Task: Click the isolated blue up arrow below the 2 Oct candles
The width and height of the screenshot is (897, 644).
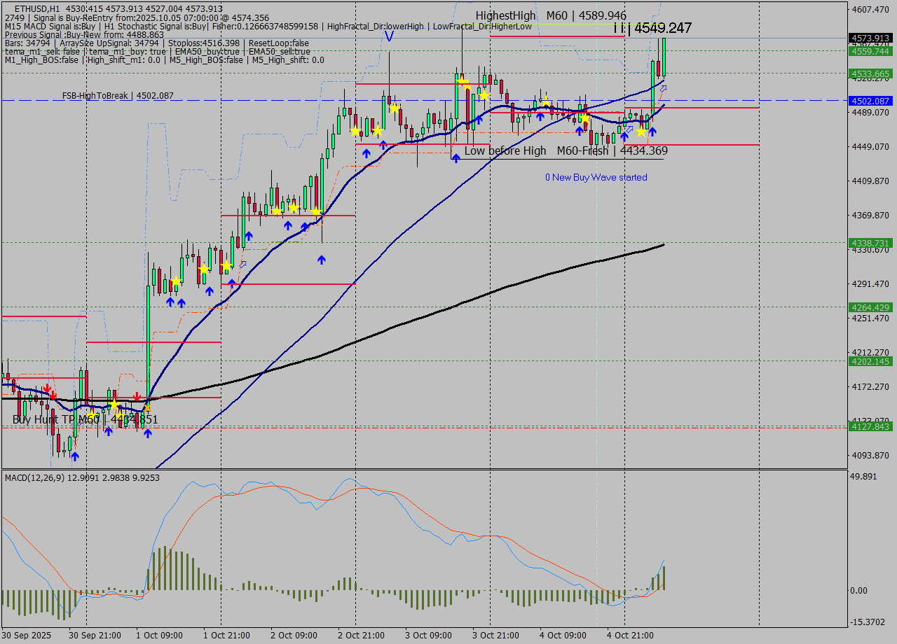Action: click(x=321, y=260)
